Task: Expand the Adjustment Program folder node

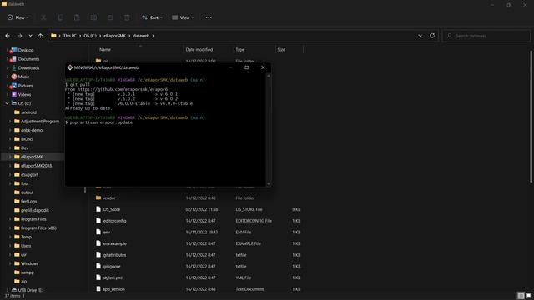Action: tap(10, 121)
